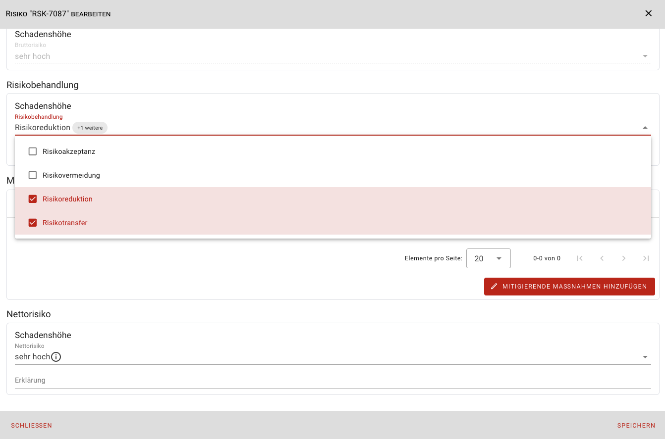This screenshot has width=665, height=439.
Task: Click the pencil icon on add measures button
Action: [494, 287]
